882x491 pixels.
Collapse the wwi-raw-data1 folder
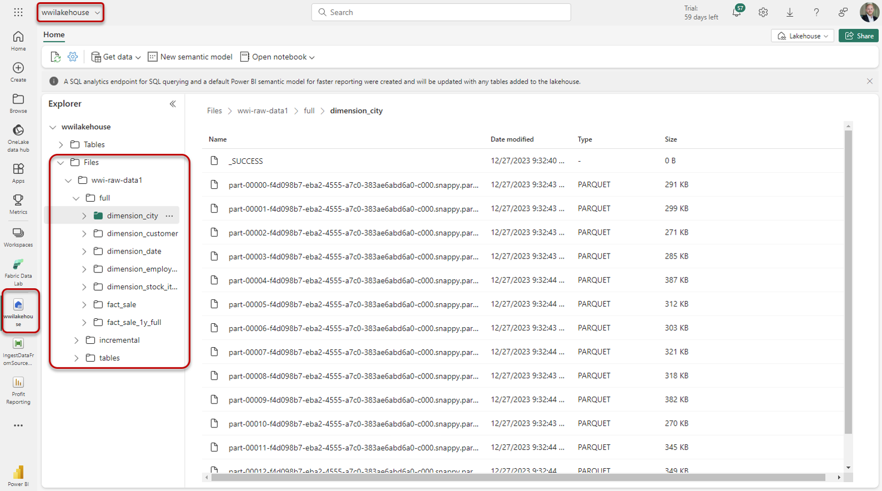click(69, 181)
